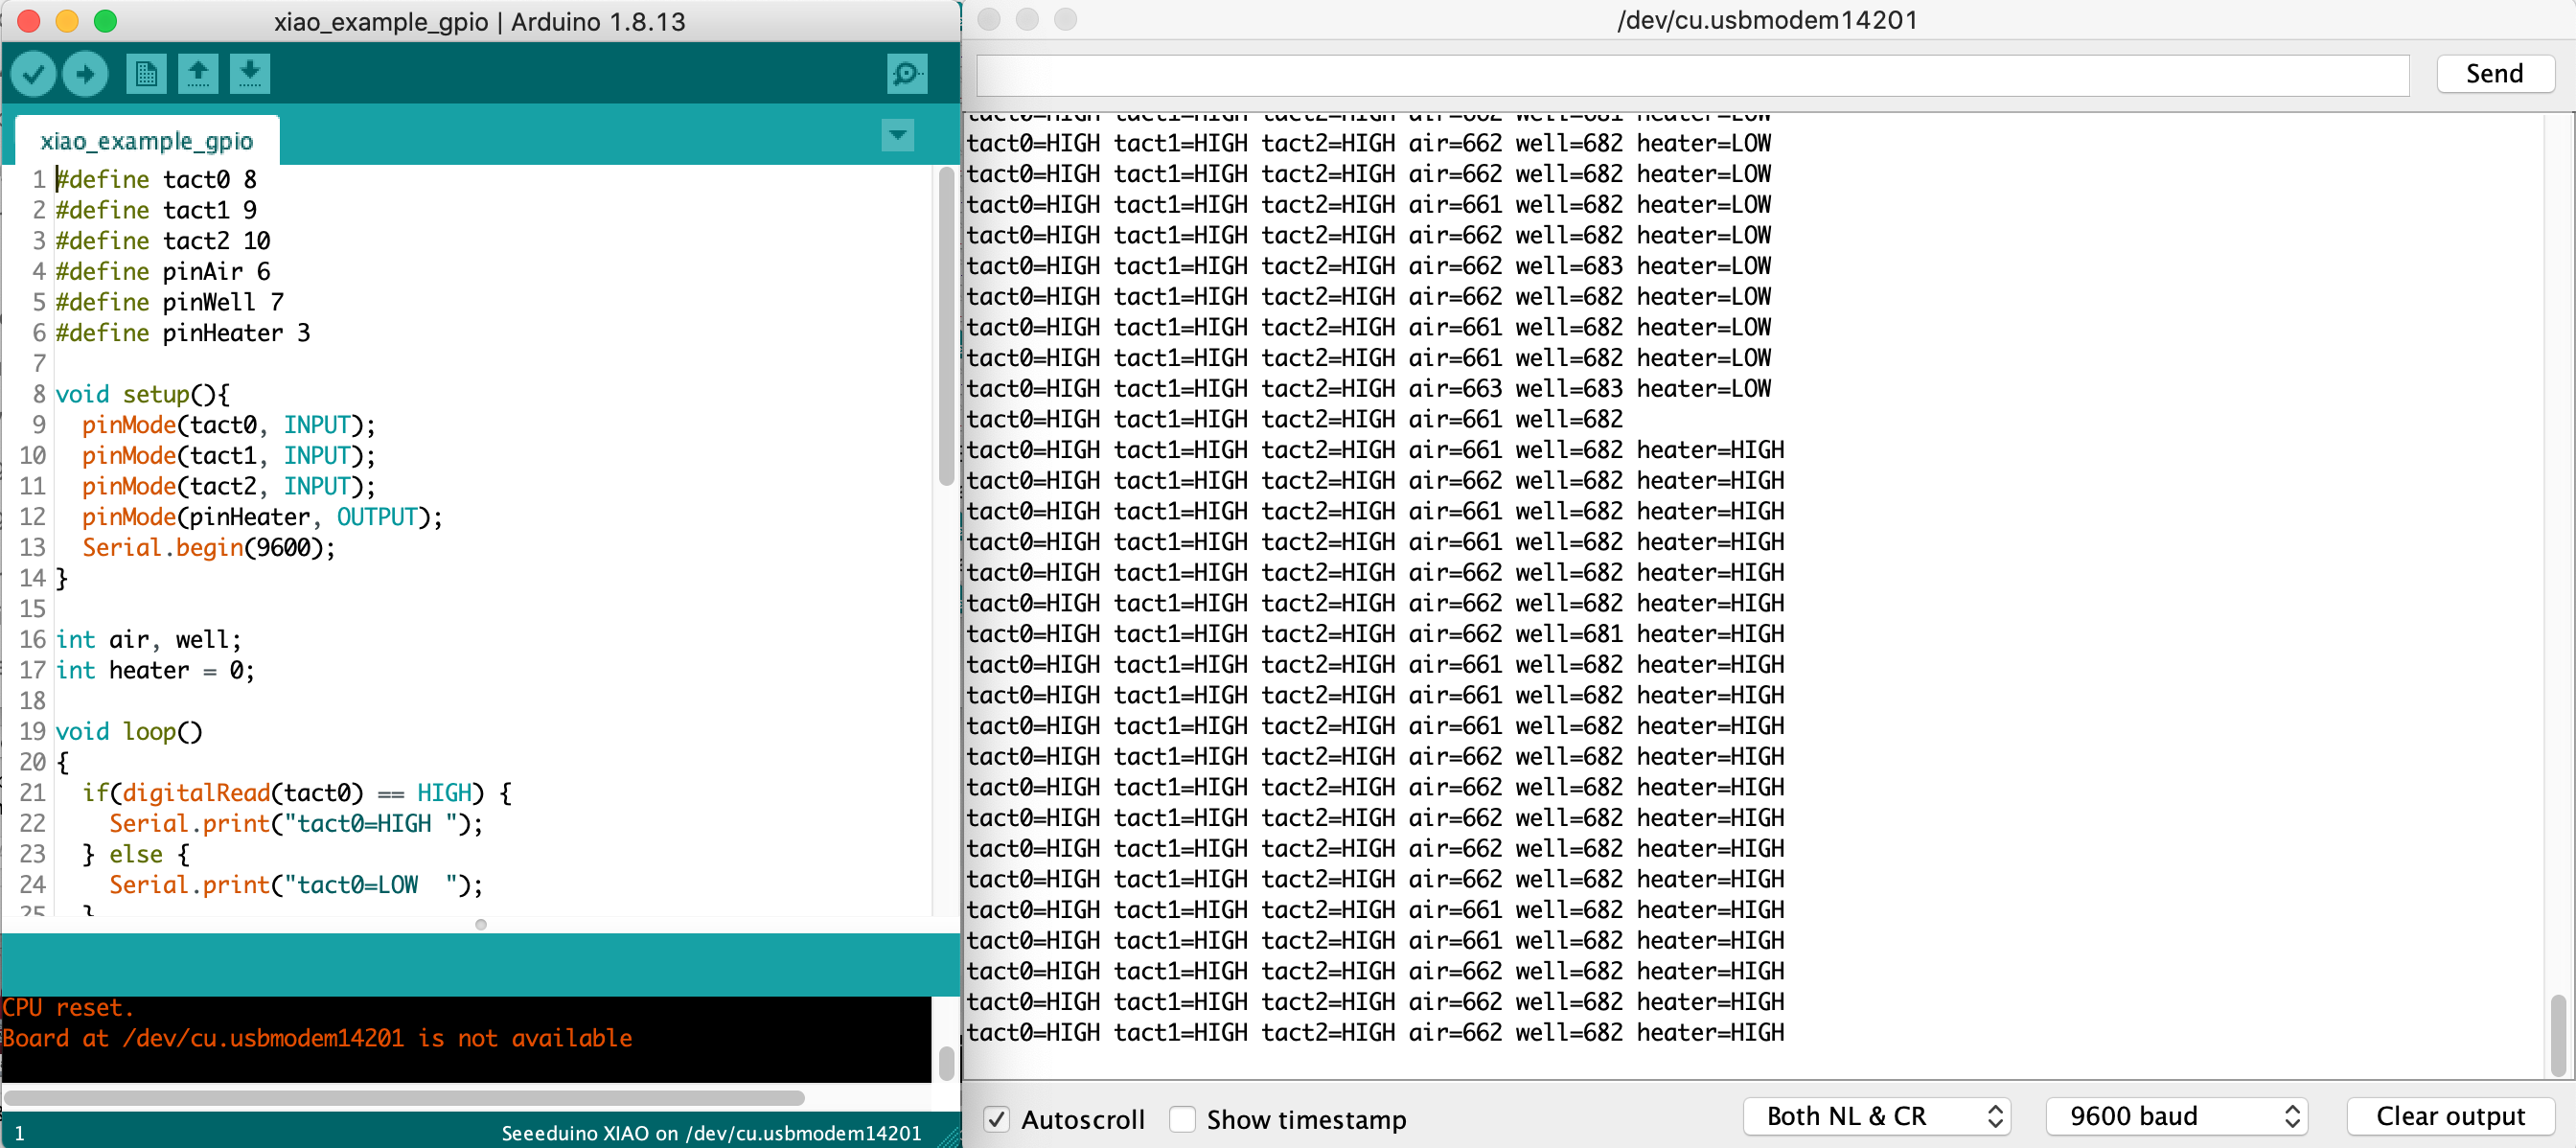The height and width of the screenshot is (1148, 2576).
Task: Click the Save sketch down-arrow icon
Action: click(x=250, y=74)
